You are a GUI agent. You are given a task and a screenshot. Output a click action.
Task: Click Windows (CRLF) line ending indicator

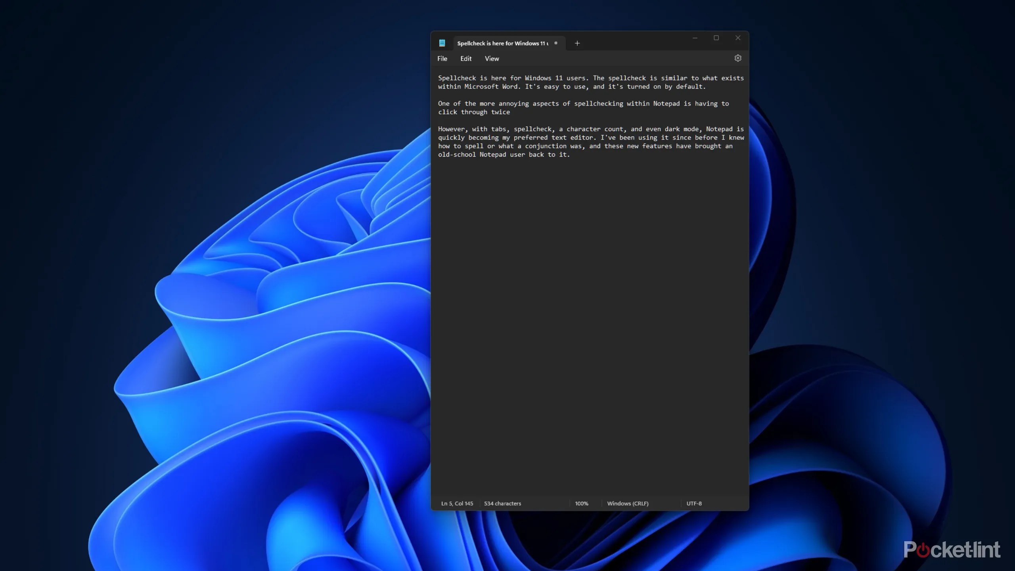[628, 504]
